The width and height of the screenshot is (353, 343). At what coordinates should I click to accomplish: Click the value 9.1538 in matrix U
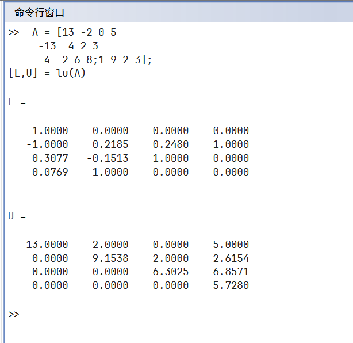pos(110,258)
